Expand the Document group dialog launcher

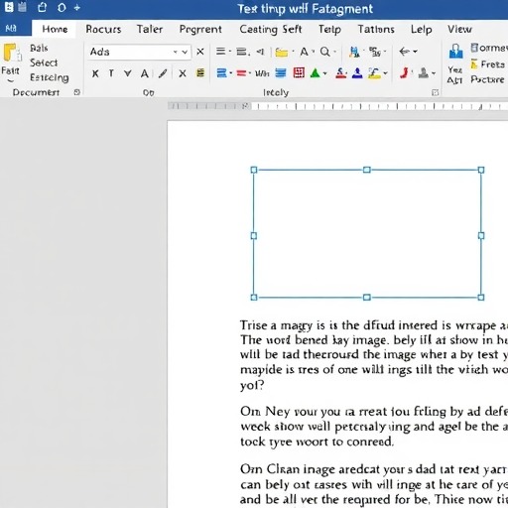coord(77,92)
